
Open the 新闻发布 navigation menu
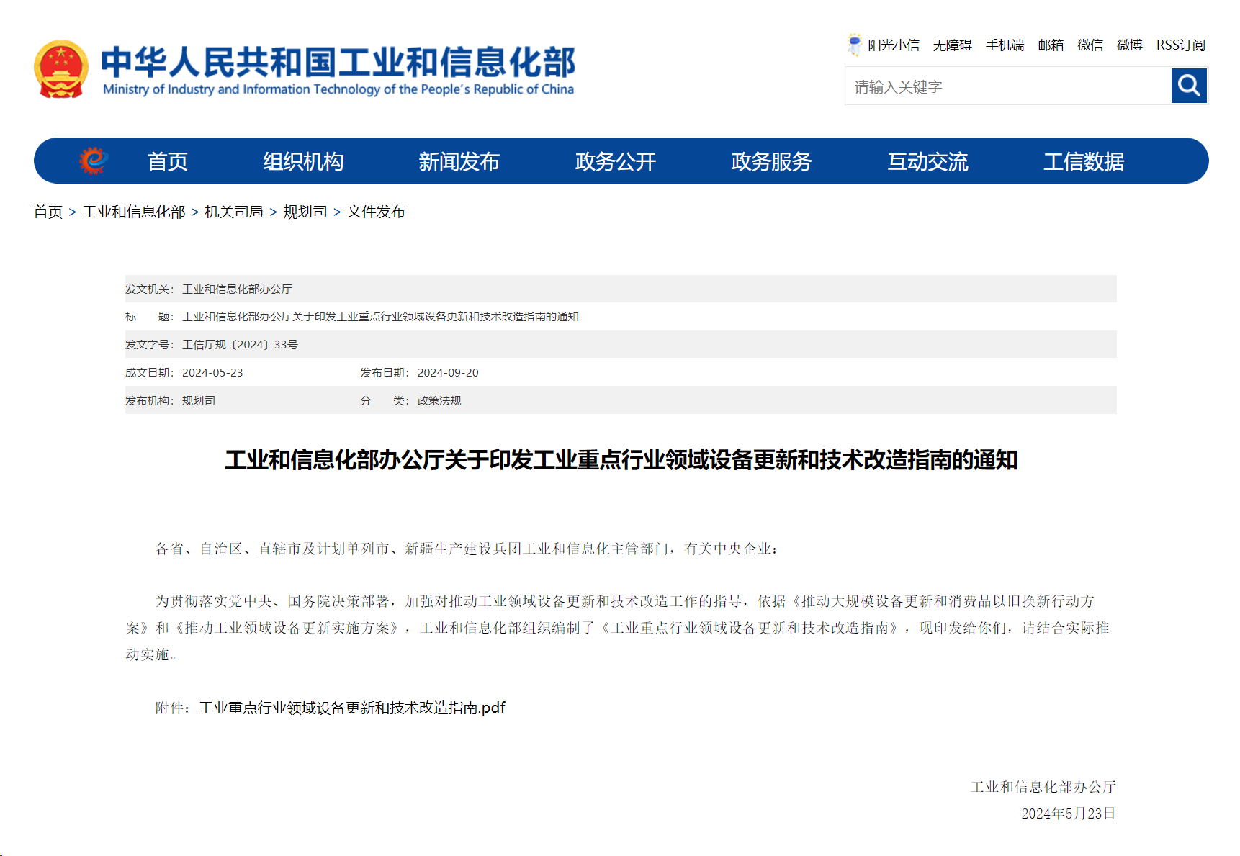click(x=459, y=161)
